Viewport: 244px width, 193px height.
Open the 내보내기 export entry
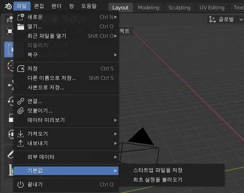[67, 143]
